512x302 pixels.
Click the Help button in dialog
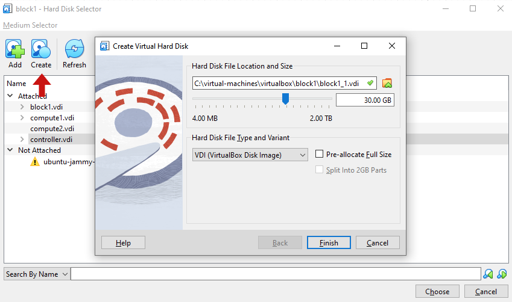(x=123, y=243)
